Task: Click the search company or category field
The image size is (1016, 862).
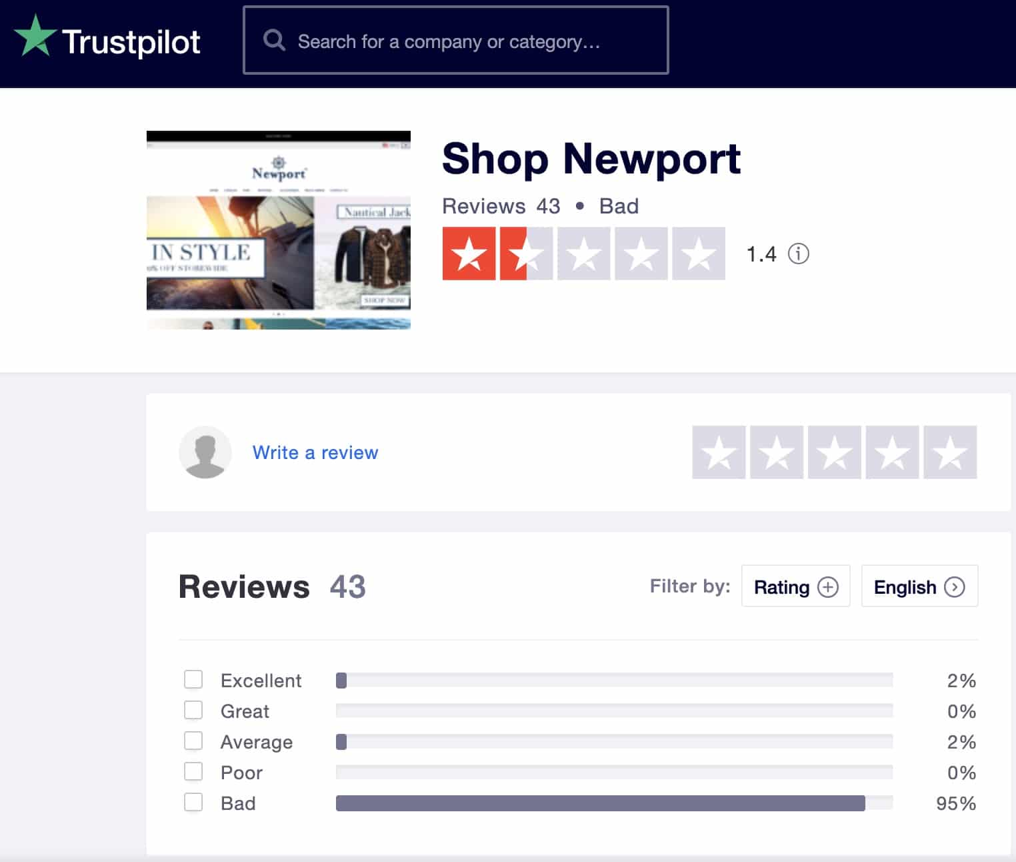Action: [456, 40]
